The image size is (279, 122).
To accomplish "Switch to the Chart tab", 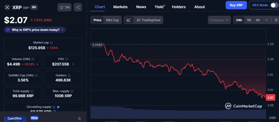I will point(100,7).
